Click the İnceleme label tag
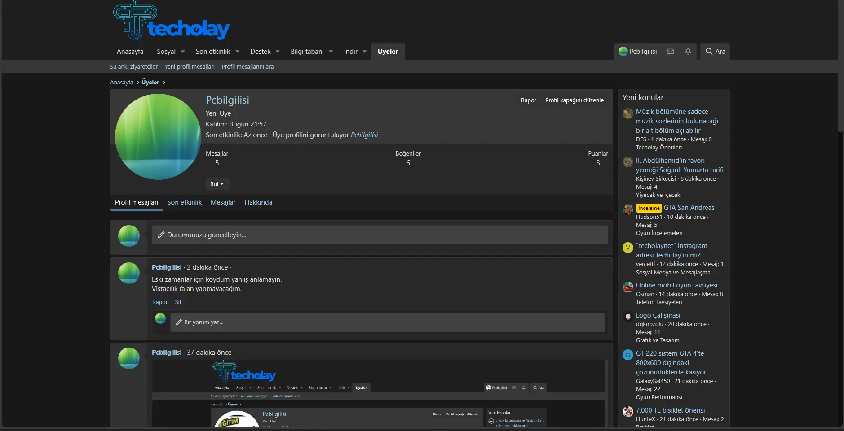 click(x=649, y=208)
